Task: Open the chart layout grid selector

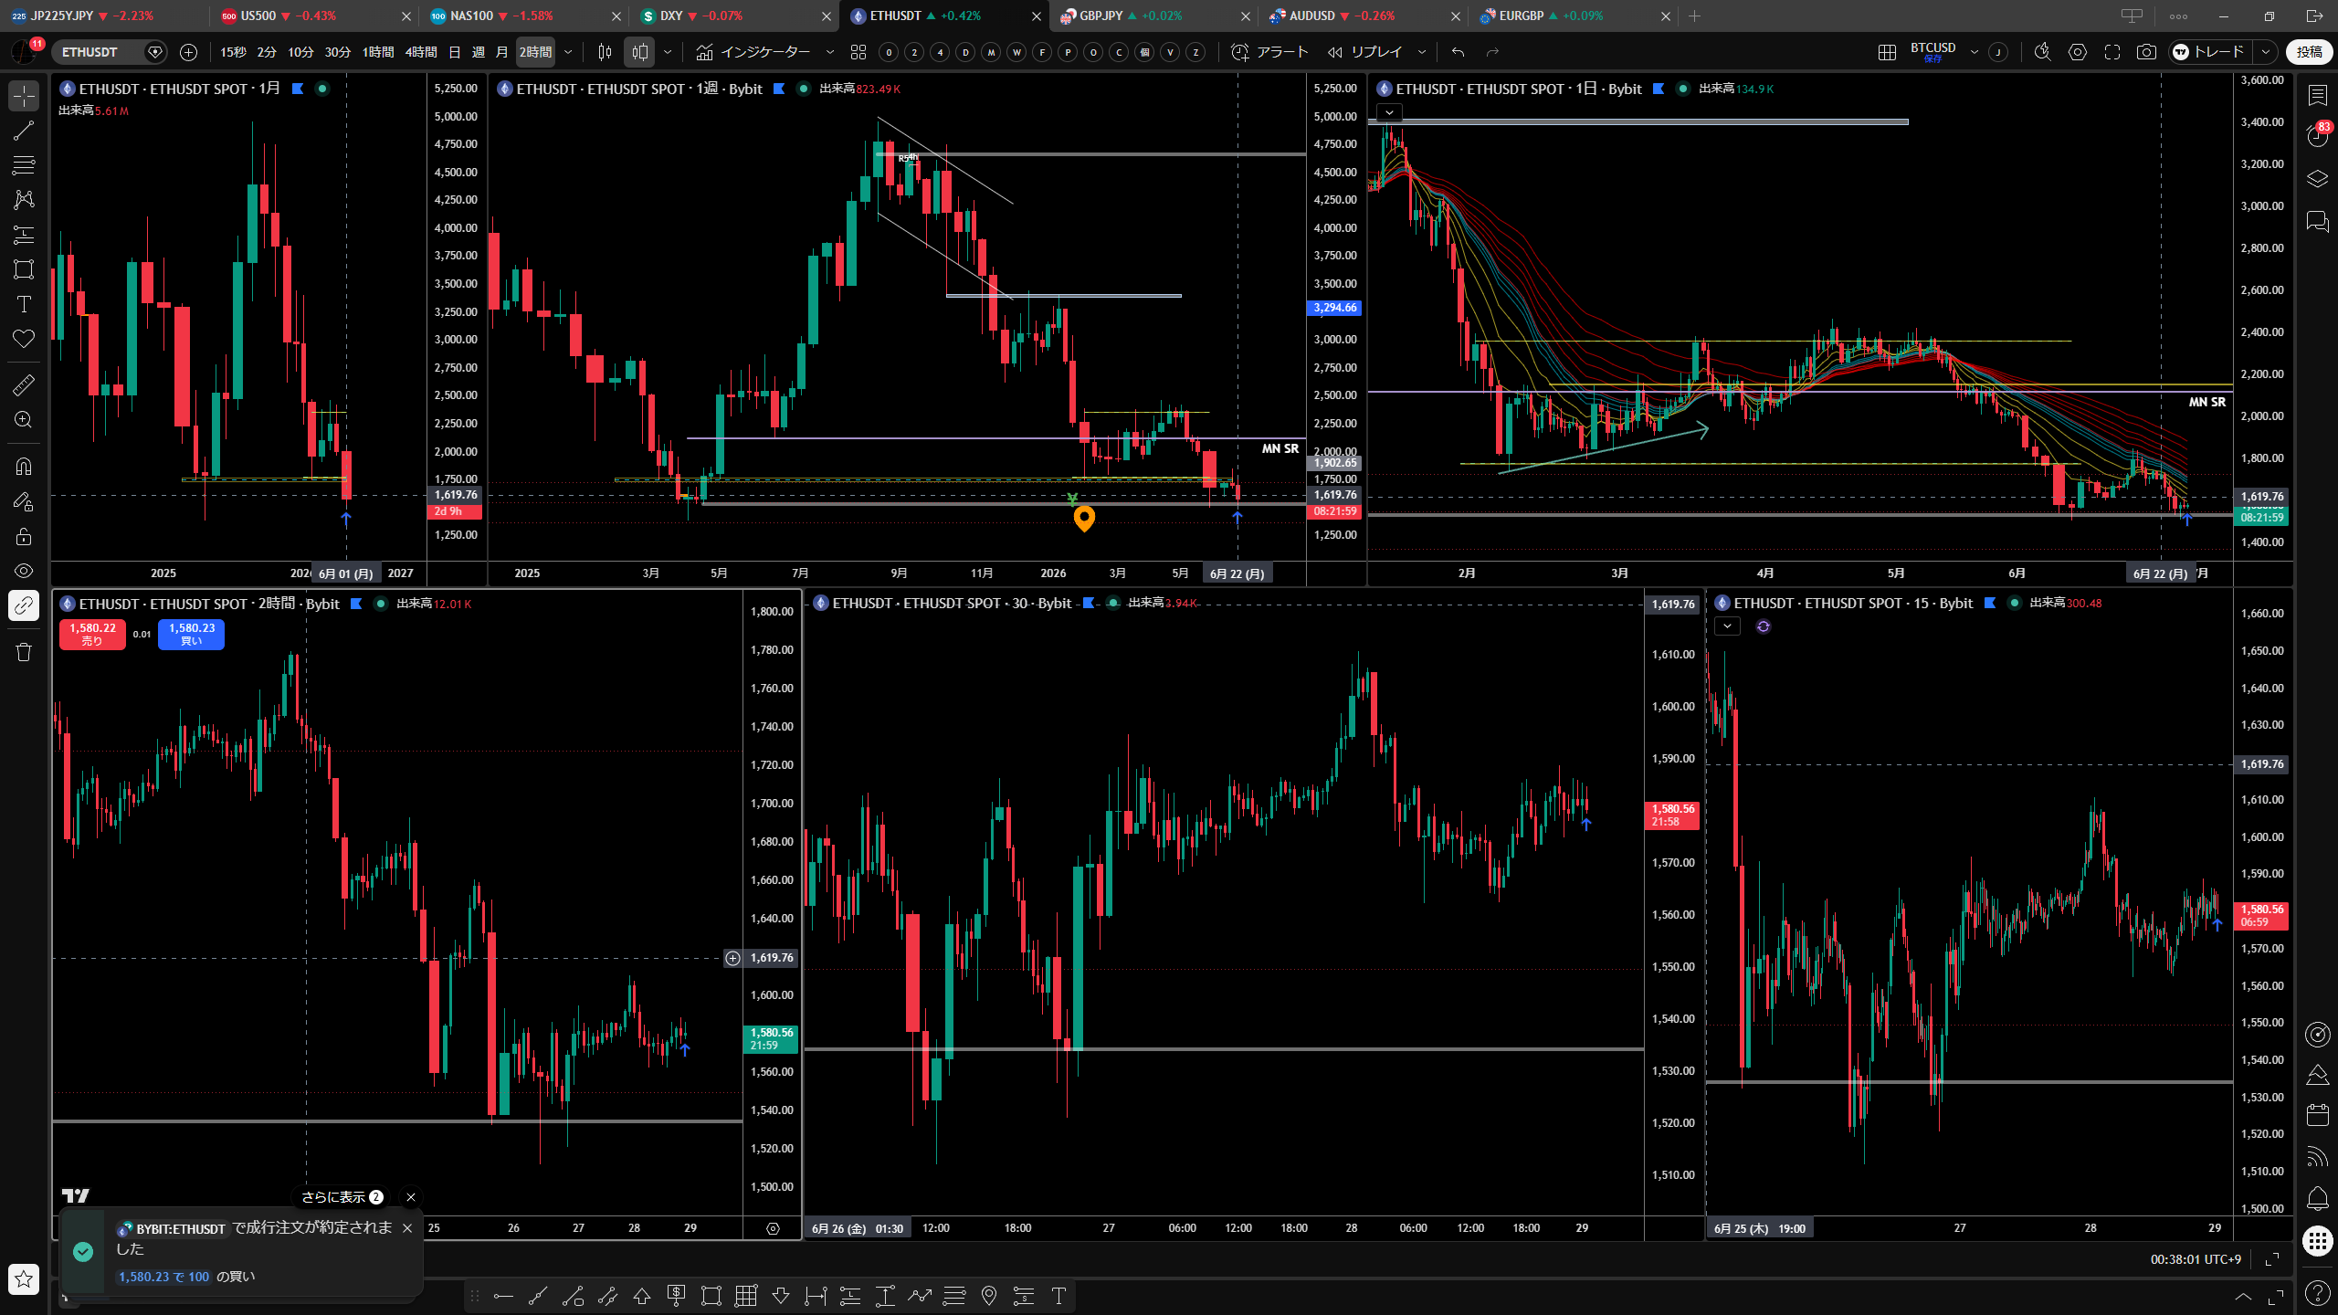Action: [x=1887, y=52]
